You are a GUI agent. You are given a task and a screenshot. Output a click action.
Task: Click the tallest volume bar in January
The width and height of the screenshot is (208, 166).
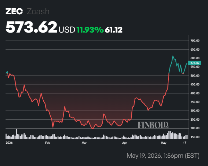point(16,134)
